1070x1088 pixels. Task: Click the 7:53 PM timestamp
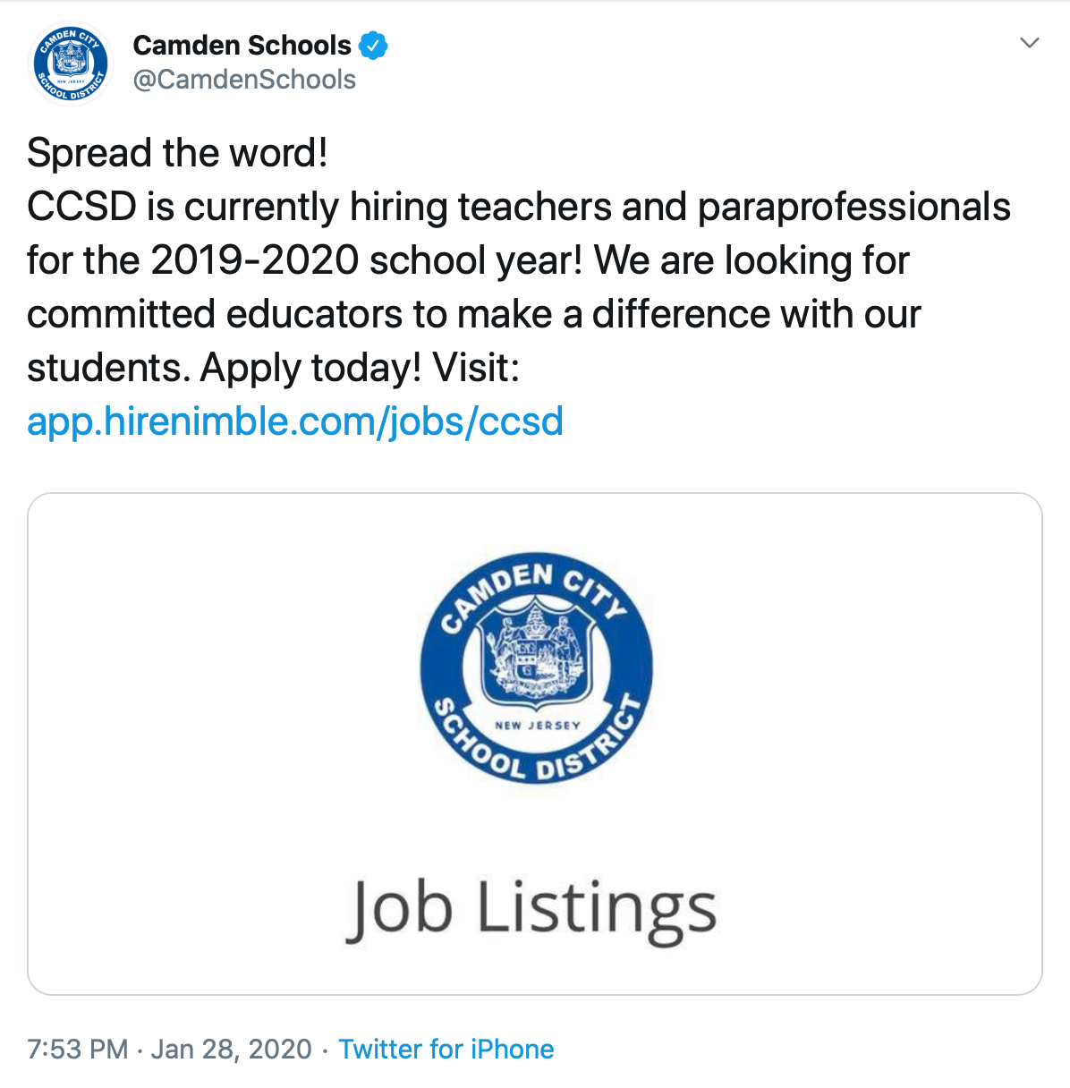point(78,1049)
